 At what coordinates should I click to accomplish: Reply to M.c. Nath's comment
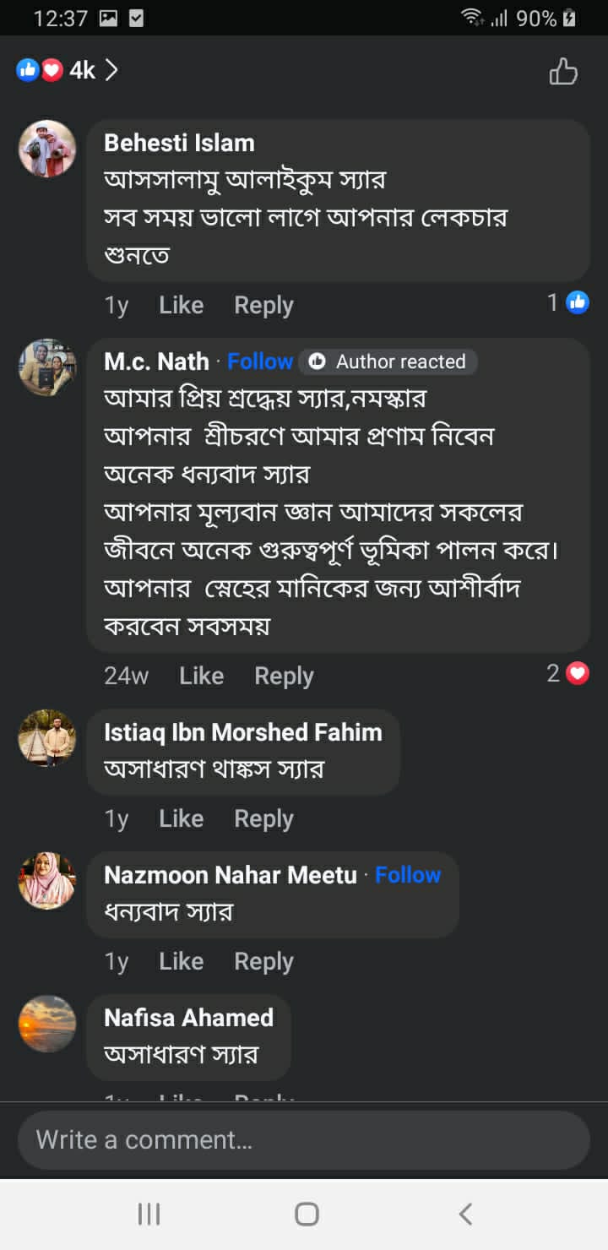[284, 676]
